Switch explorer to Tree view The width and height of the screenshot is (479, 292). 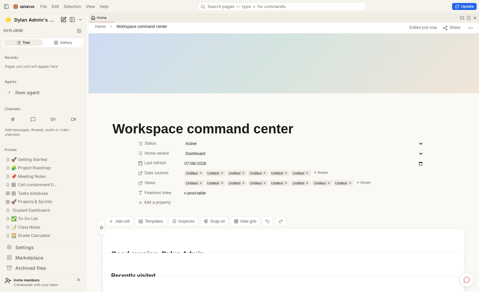[23, 43]
